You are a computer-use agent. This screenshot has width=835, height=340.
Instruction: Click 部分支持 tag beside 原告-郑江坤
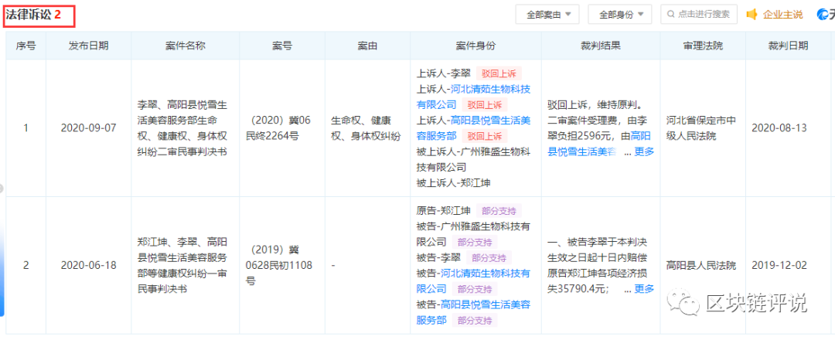(x=499, y=211)
